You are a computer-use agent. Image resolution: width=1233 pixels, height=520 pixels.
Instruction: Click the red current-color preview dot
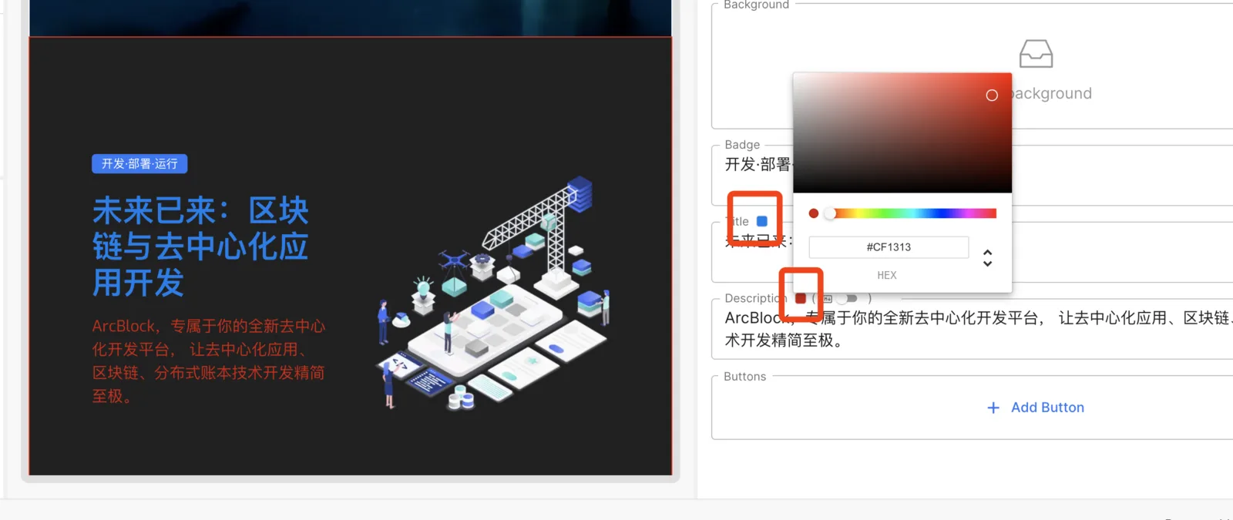(x=813, y=213)
